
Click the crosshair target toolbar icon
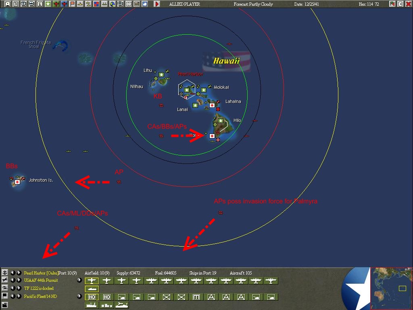click(x=120, y=4)
